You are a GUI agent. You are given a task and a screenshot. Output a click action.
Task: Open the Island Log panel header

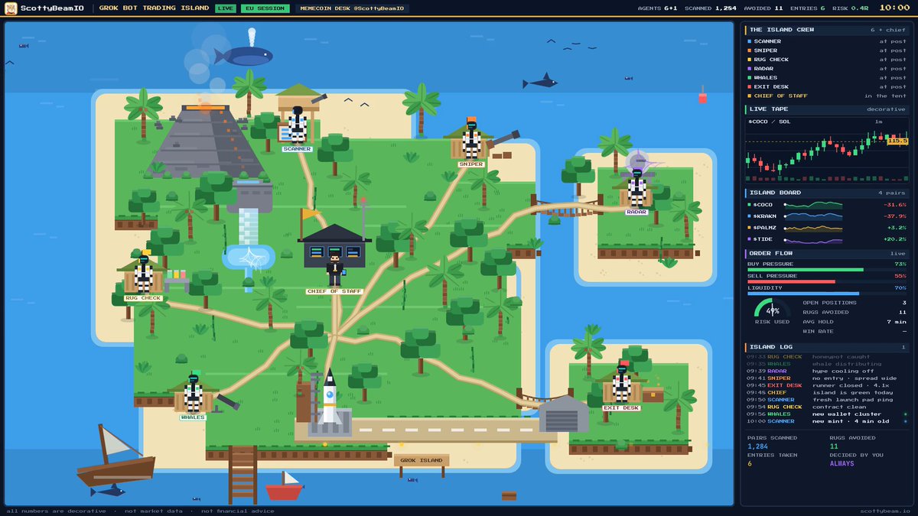(x=826, y=347)
